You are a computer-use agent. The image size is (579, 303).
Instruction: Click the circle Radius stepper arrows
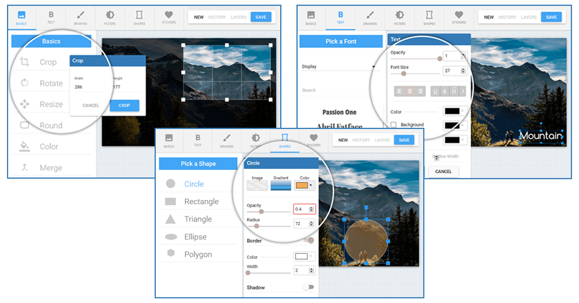pyautogui.click(x=312, y=224)
